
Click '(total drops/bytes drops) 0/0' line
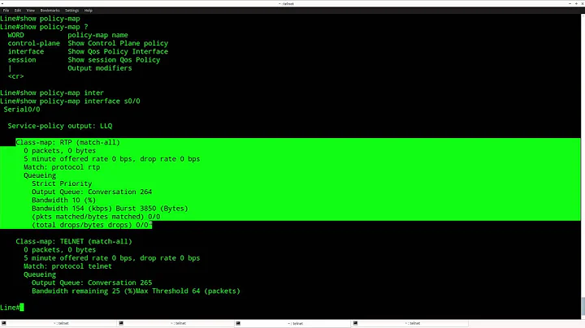(90, 225)
